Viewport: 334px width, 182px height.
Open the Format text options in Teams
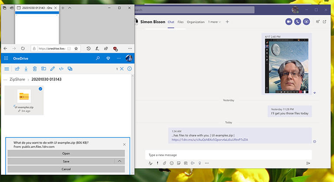point(151,163)
